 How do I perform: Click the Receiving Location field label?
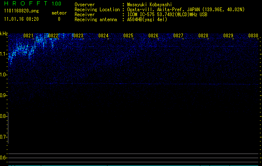pos(97,10)
